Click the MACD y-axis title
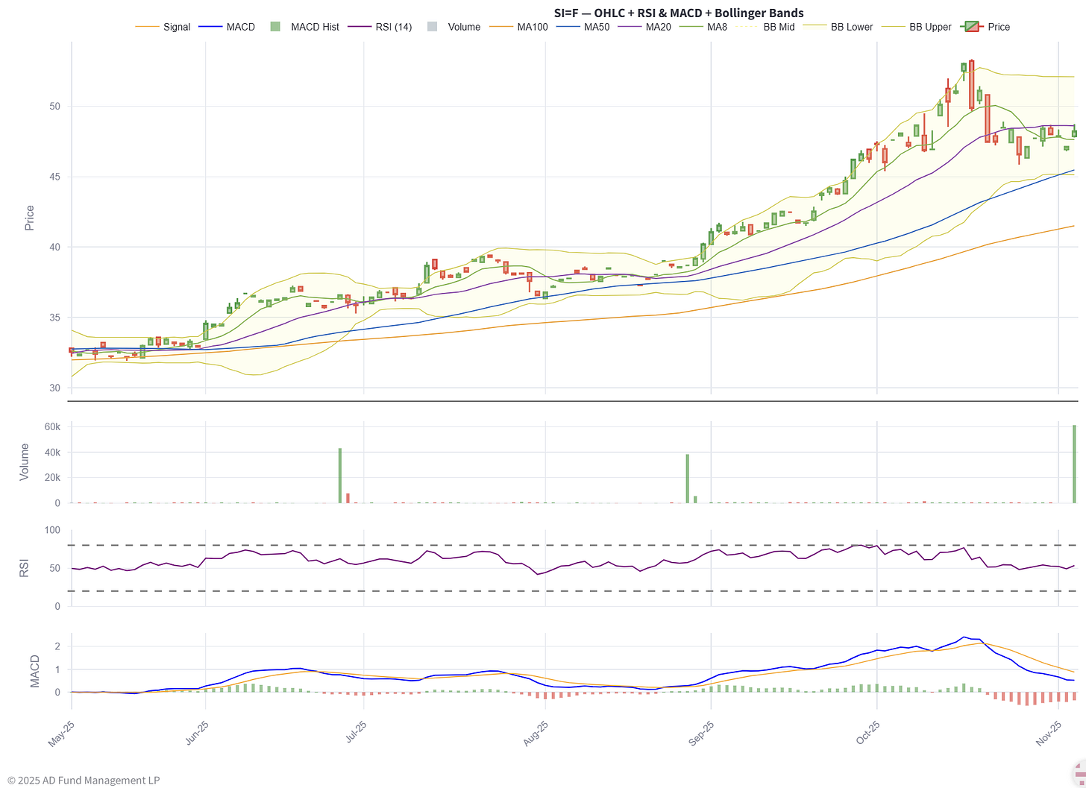The height and width of the screenshot is (788, 1086). tap(34, 671)
